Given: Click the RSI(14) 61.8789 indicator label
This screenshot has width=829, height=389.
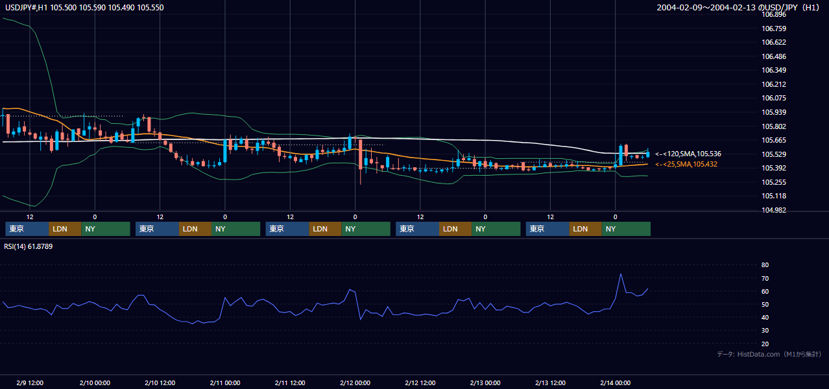Looking at the screenshot, I should [29, 246].
